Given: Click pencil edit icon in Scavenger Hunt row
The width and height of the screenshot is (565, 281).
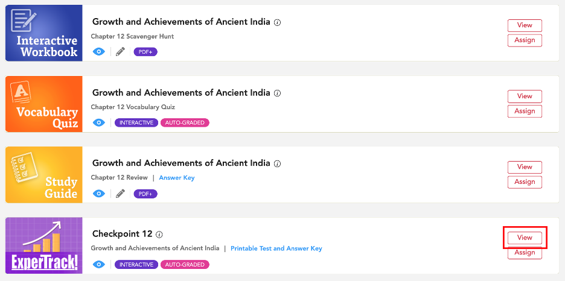Looking at the screenshot, I should point(120,52).
